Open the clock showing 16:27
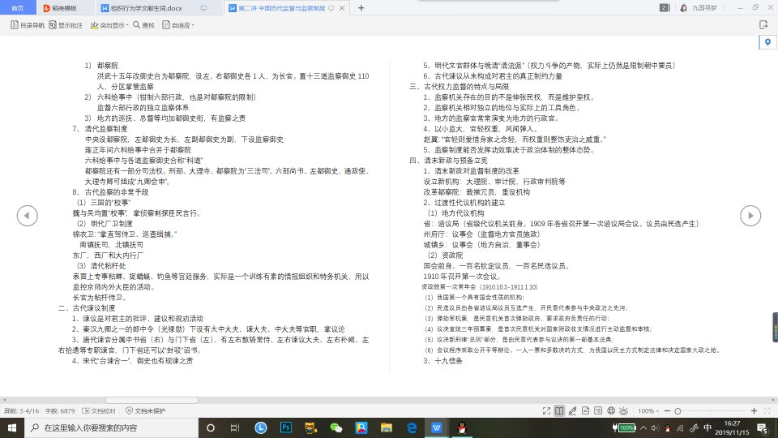The width and height of the screenshot is (778, 438). tap(732, 427)
